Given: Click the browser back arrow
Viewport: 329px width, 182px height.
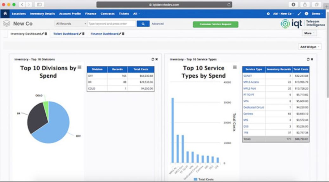Looking at the screenshot, I should point(22,4).
